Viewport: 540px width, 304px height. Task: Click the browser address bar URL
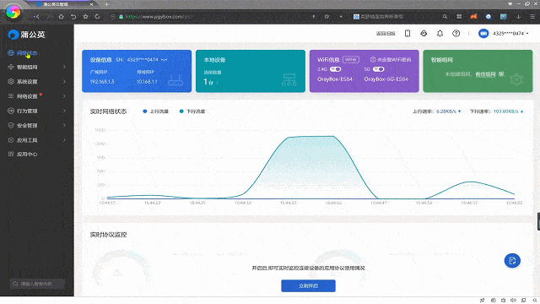pos(158,16)
